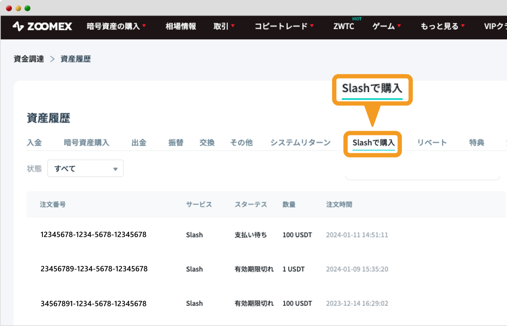This screenshot has height=326, width=507.
Task: Go to 資金調達 breadcrumb
Action: (x=29, y=59)
